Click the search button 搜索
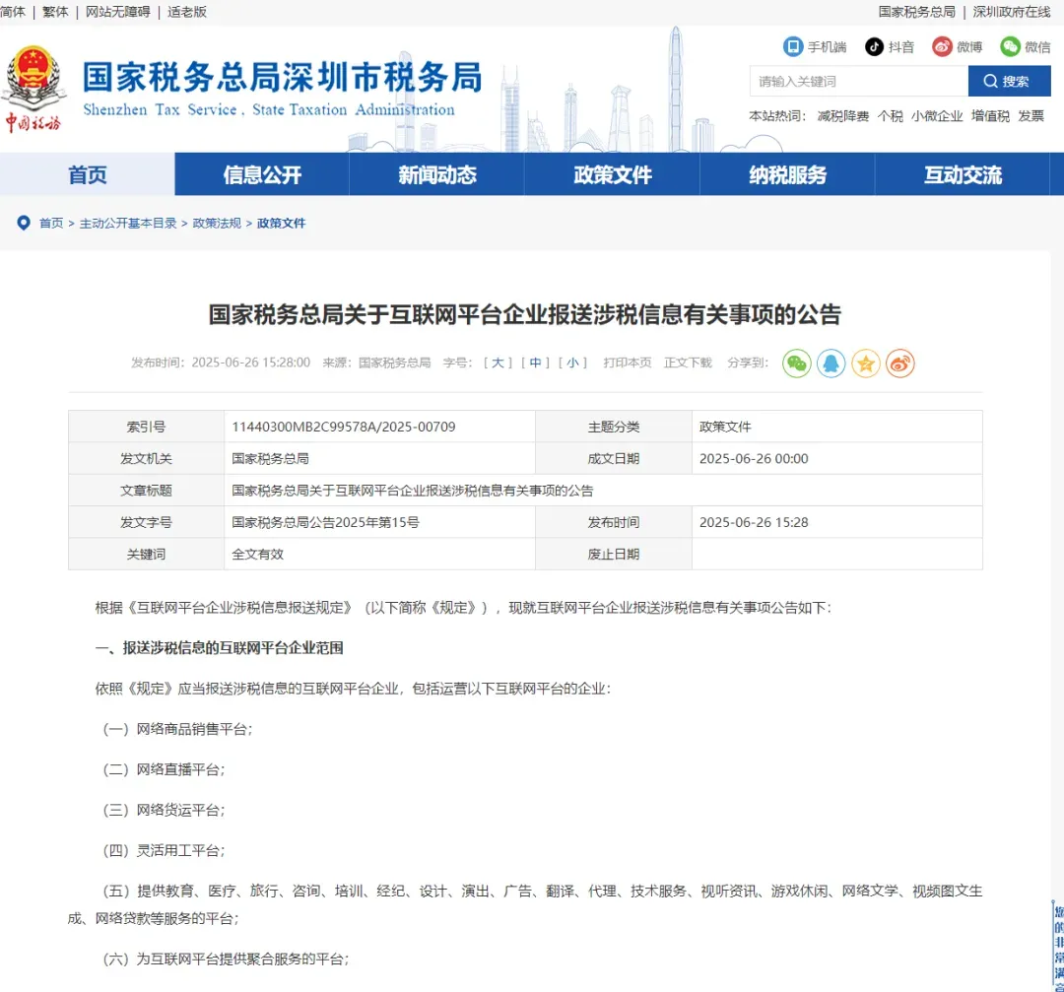This screenshot has height=992, width=1064. coord(1009,82)
